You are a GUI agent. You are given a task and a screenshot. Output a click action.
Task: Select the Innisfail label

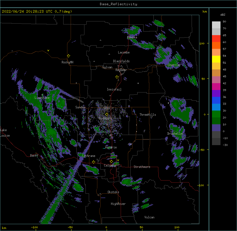[114, 89]
